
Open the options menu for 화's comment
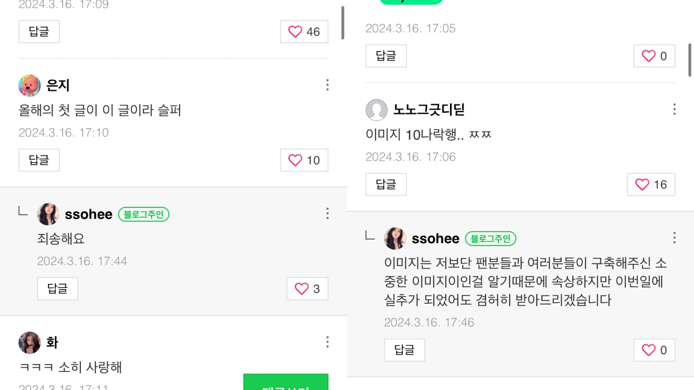click(x=327, y=342)
